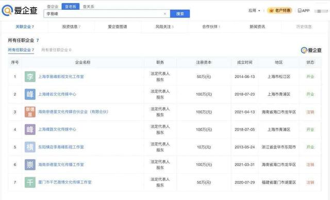Open the 合作伙伴 tab
Image resolution: width=330 pixels, height=200 pixels.
click(211, 27)
